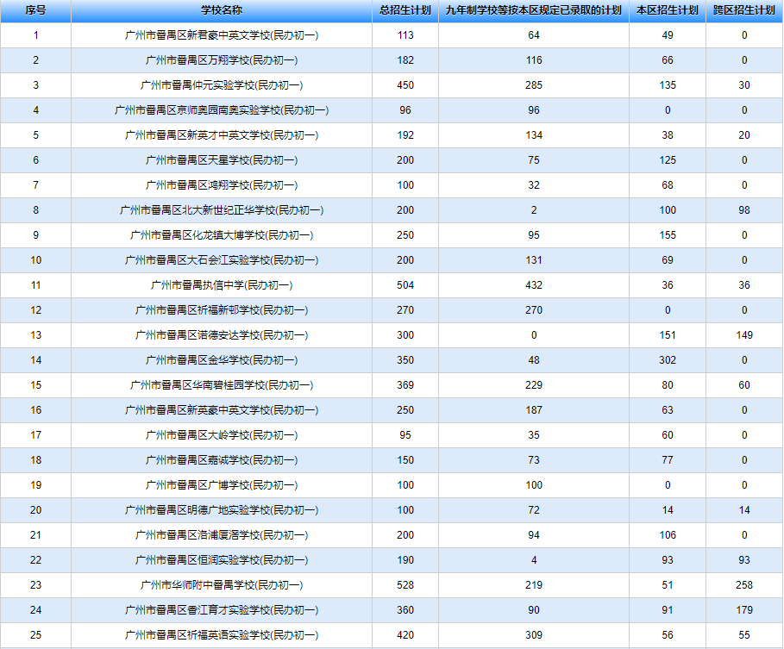Click total plan 528 for 华师附中番禺学校
This screenshot has height=649, width=784.
point(405,585)
